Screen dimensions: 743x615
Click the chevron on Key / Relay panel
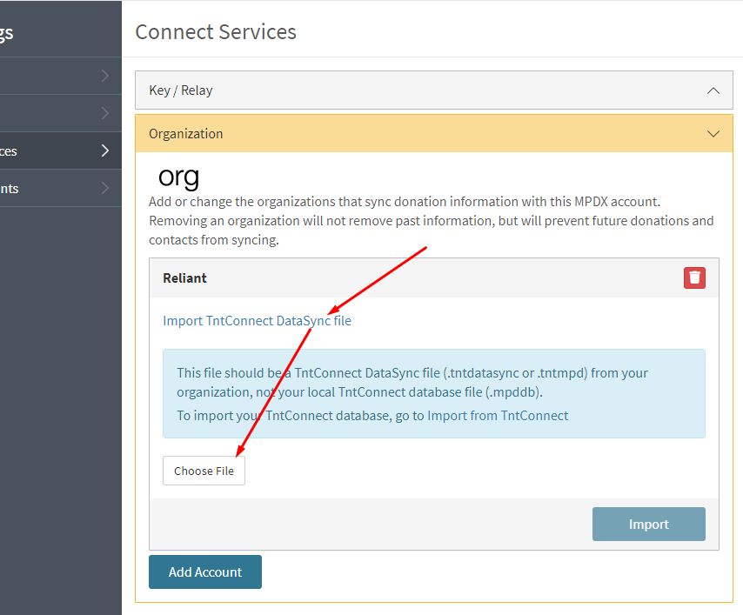click(713, 90)
